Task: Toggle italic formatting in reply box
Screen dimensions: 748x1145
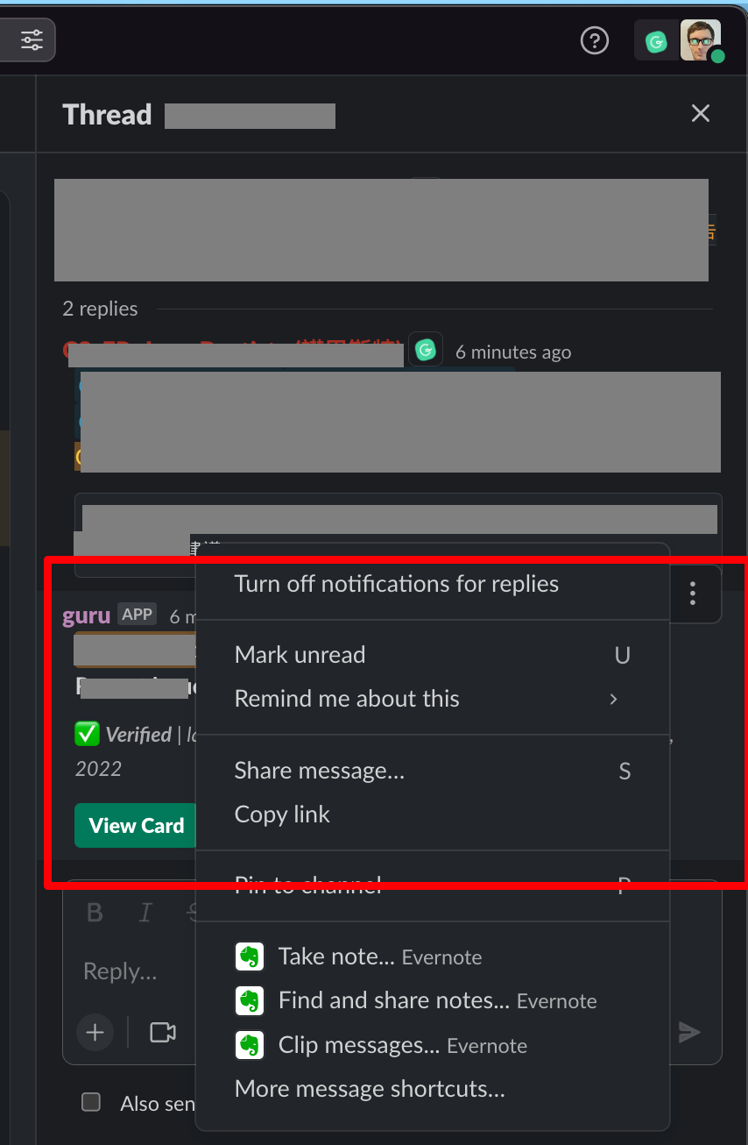Action: pyautogui.click(x=145, y=913)
